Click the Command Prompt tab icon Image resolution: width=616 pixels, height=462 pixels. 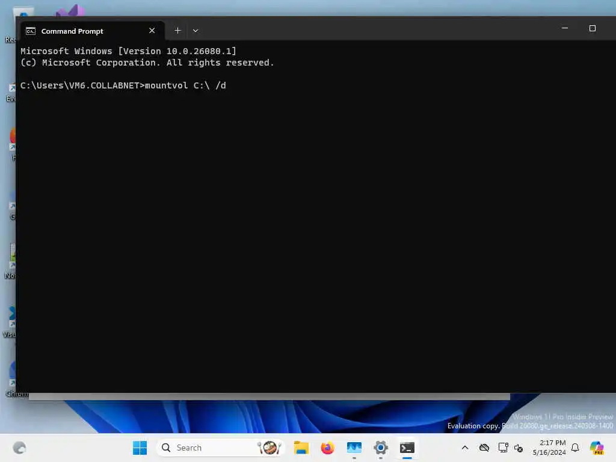tap(31, 31)
